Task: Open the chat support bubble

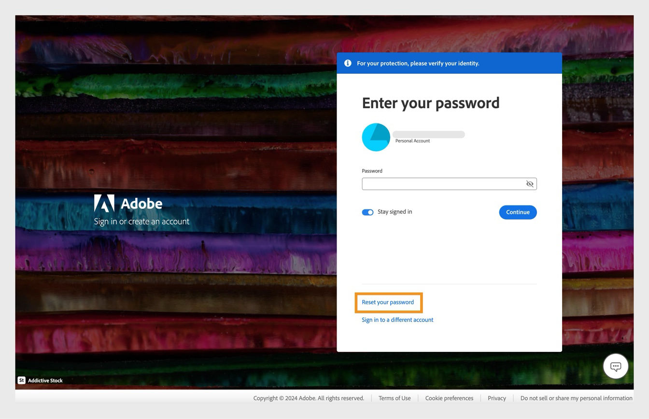Action: pos(616,366)
